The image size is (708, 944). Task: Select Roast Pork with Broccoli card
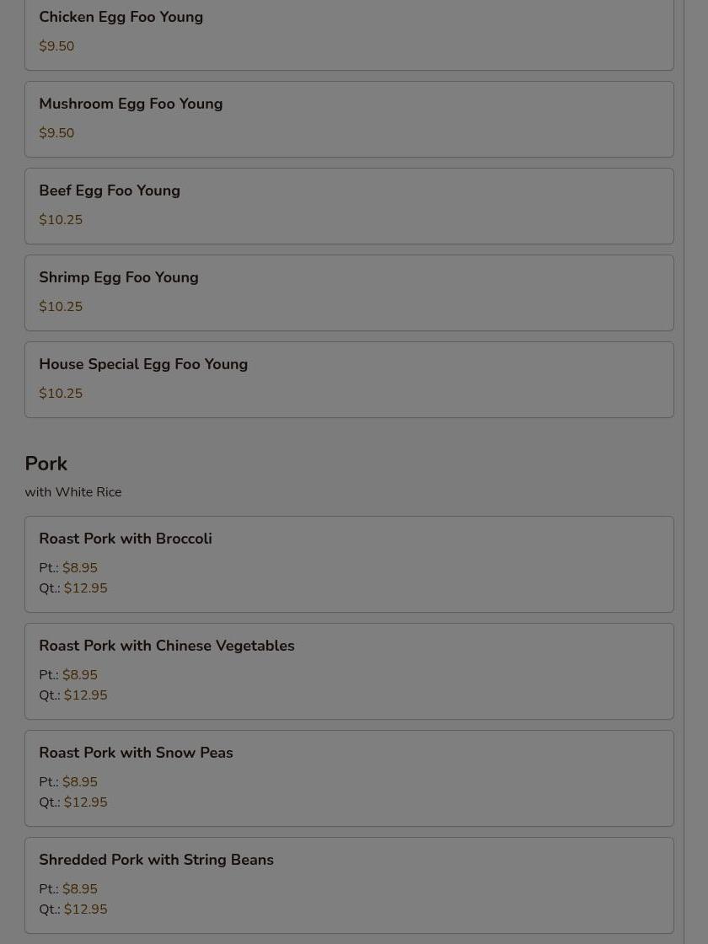point(349,564)
